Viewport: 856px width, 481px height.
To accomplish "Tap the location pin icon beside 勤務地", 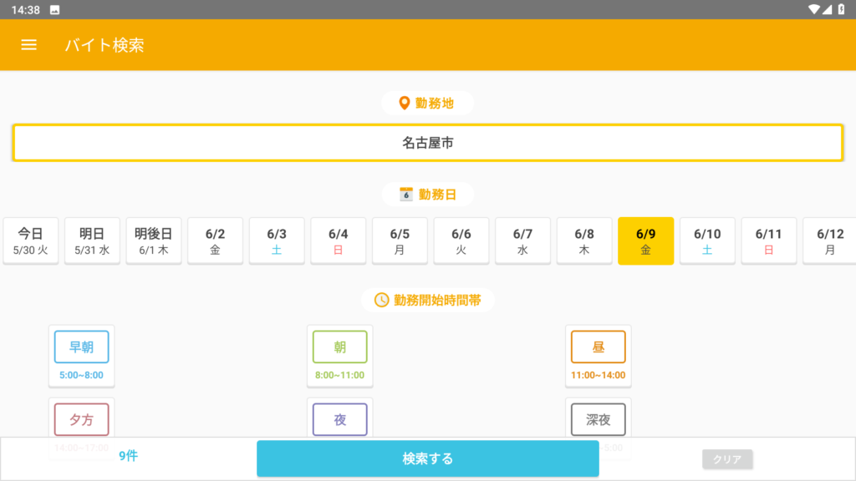I will (x=405, y=103).
